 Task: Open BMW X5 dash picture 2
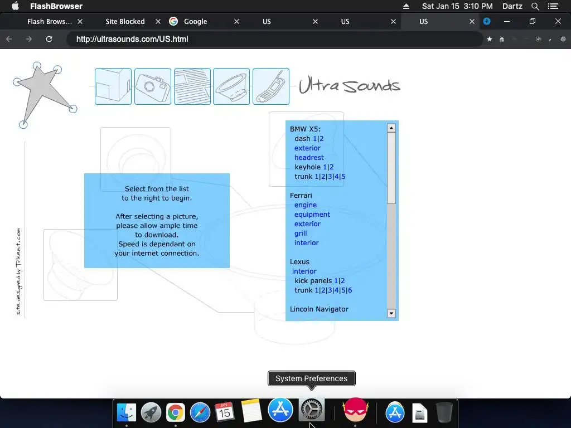point(322,139)
